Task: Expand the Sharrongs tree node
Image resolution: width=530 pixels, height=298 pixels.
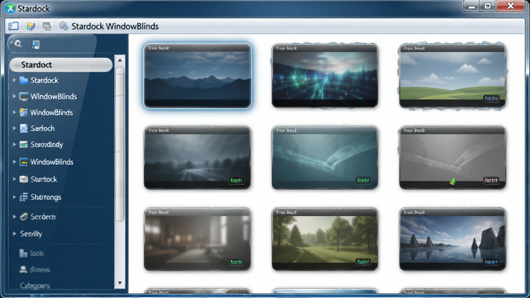Action: point(14,197)
